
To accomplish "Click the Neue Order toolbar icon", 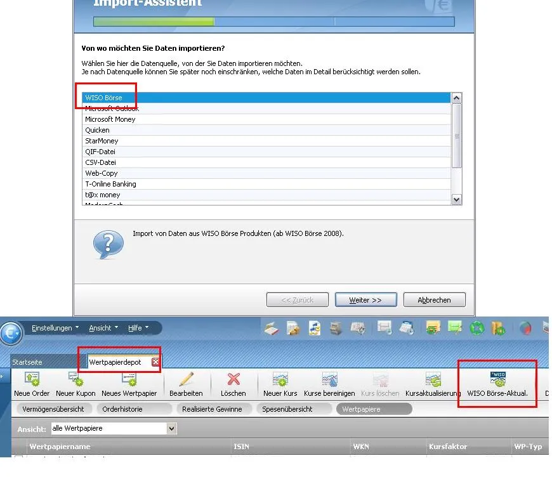I will pyautogui.click(x=32, y=379).
